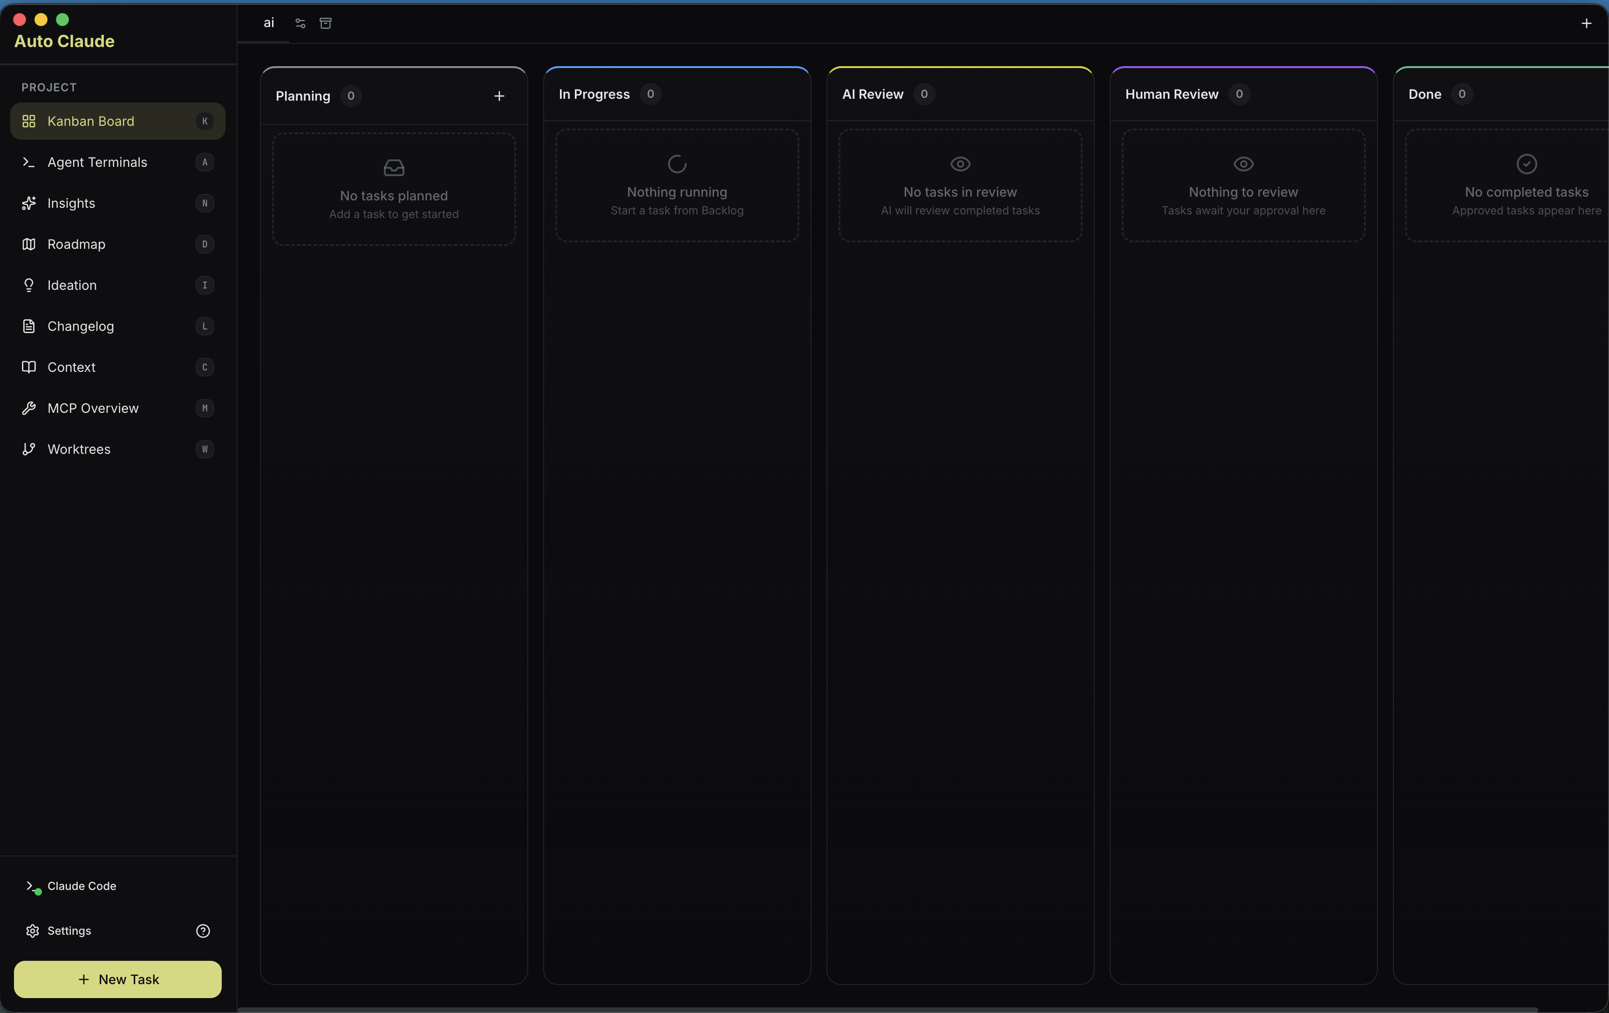Click the archive icon beside the ai tab

pos(326,23)
